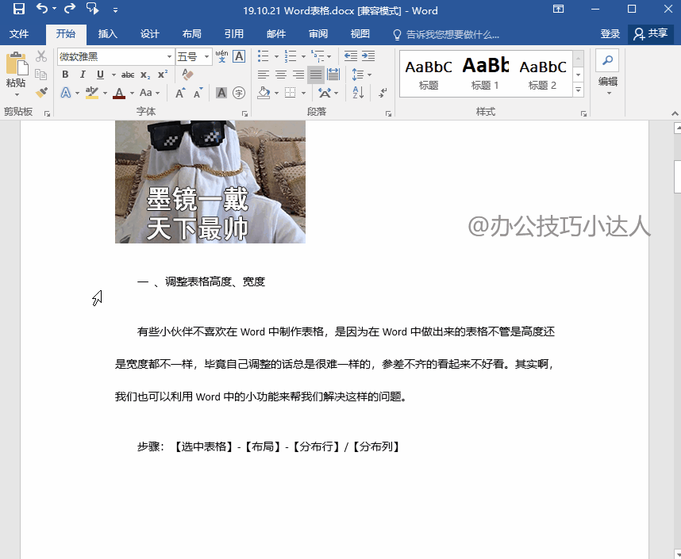This screenshot has height=559, width=681.
Task: Increase the paragraph indent
Action: [x=368, y=56]
